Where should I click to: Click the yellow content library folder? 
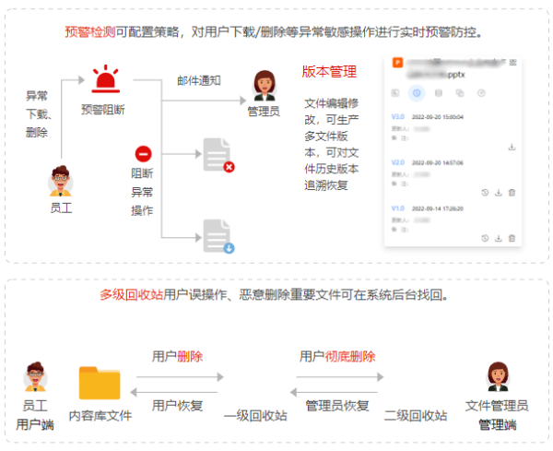[100, 382]
